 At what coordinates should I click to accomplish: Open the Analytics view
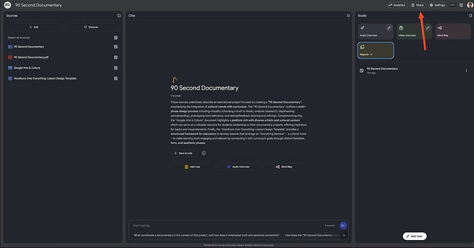(x=396, y=5)
